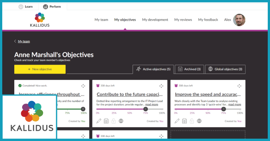The image size is (270, 141).
Task: Archive the Improve the speed objective
Action: click(184, 121)
